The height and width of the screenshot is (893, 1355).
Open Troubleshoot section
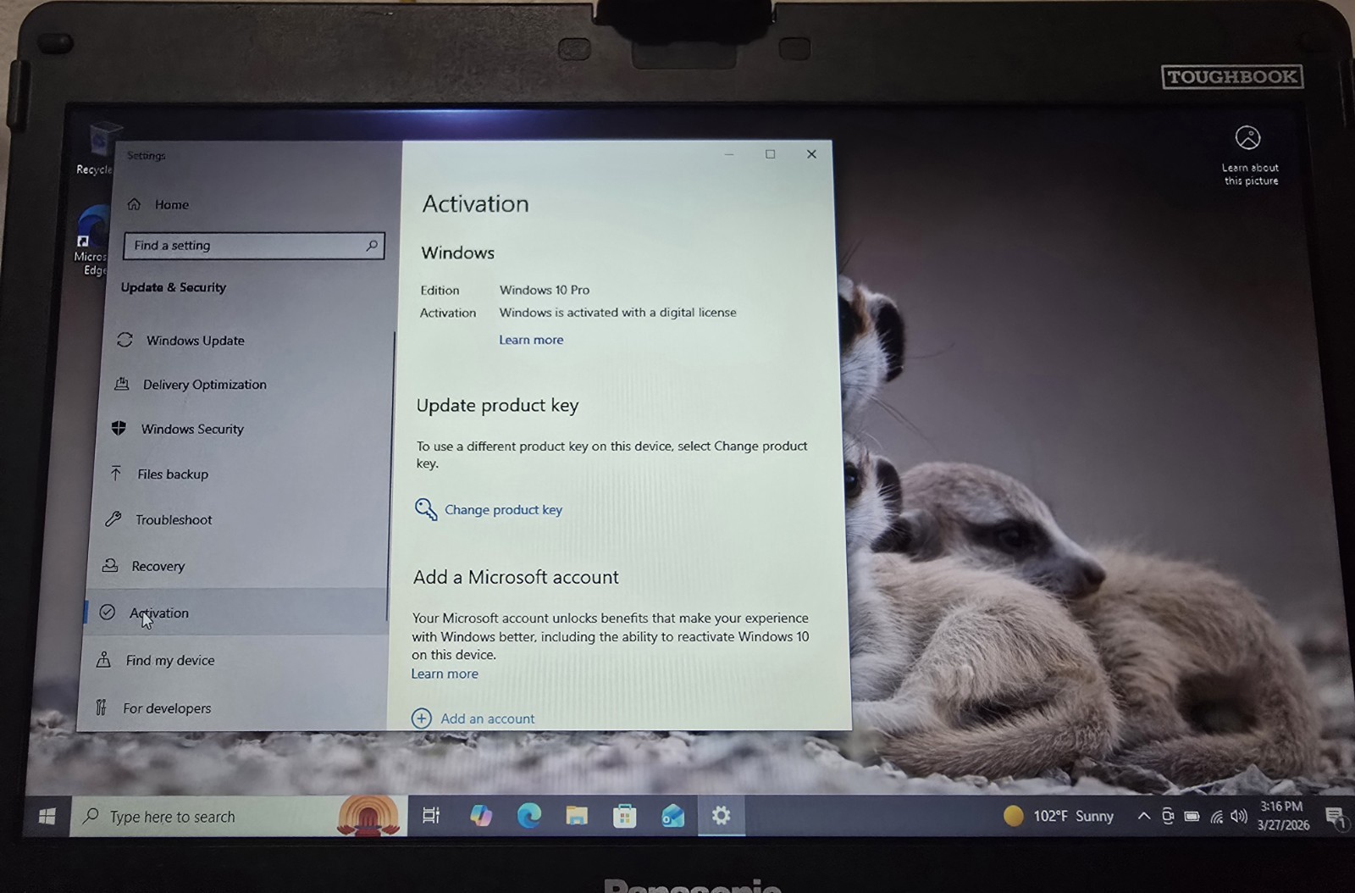[160, 519]
